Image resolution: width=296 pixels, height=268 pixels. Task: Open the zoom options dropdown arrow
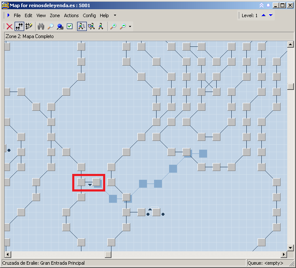[x=130, y=27]
